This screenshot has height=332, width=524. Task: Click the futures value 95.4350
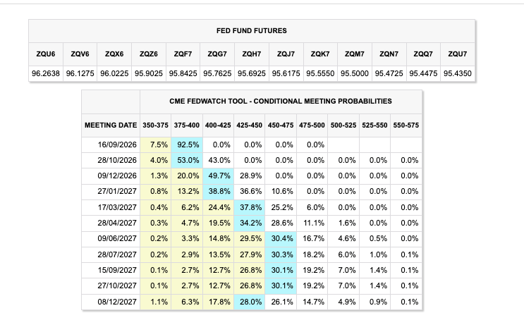tap(458, 73)
